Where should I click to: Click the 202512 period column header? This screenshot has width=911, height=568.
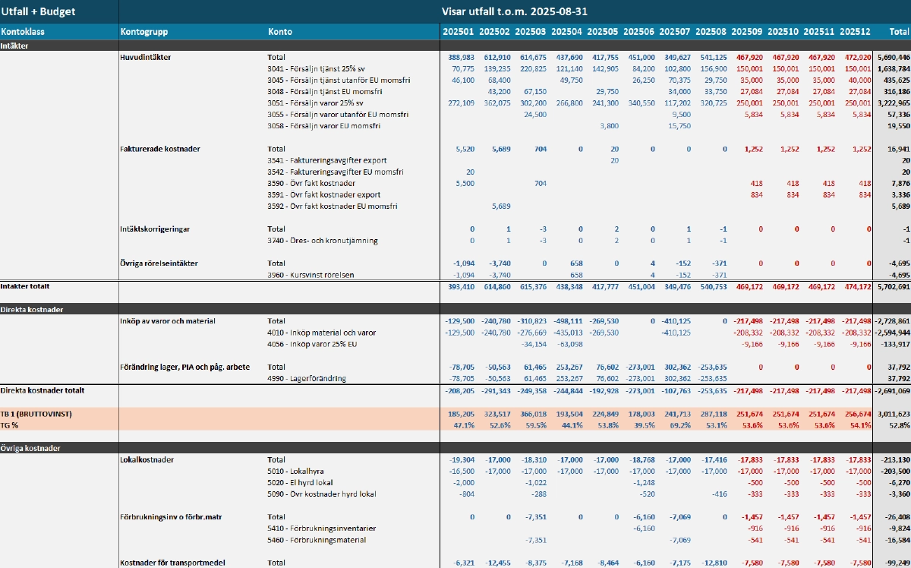855,32
